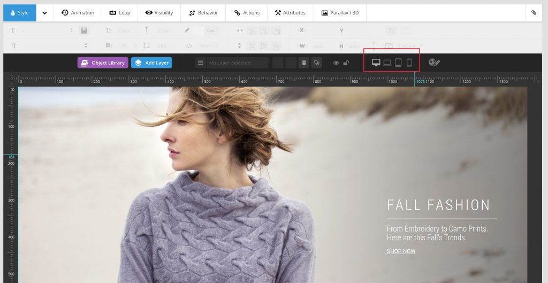Click the SHOP NOW link on slide
Image resolution: width=548 pixels, height=283 pixels.
click(x=401, y=251)
